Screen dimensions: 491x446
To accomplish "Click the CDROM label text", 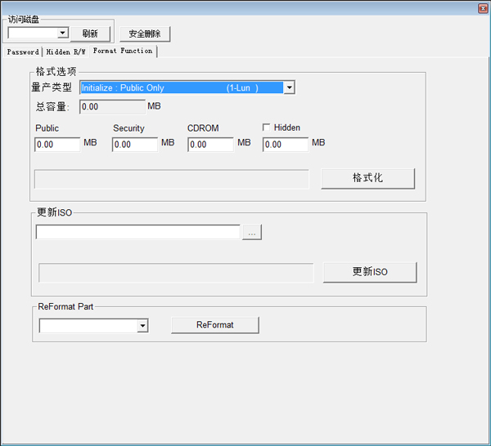I will (203, 128).
